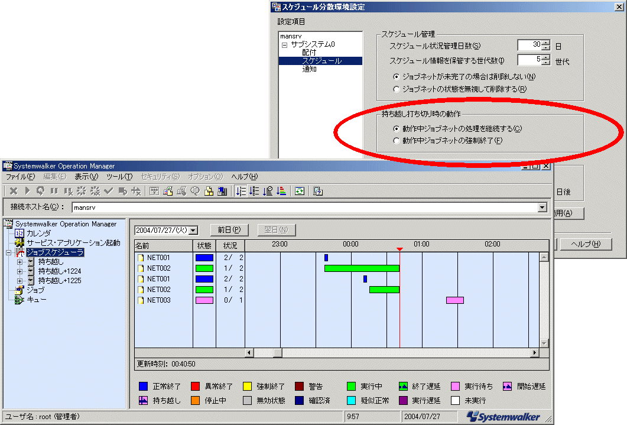Click the green refresh toolbar icon
Screen dimensions: 627x425
[300, 191]
